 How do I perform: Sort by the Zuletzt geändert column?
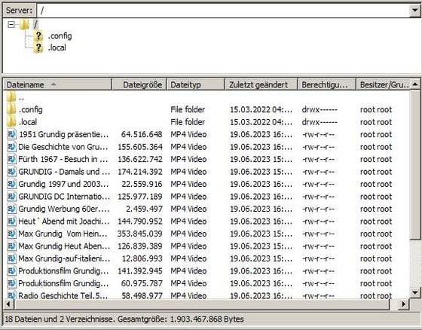pyautogui.click(x=261, y=84)
